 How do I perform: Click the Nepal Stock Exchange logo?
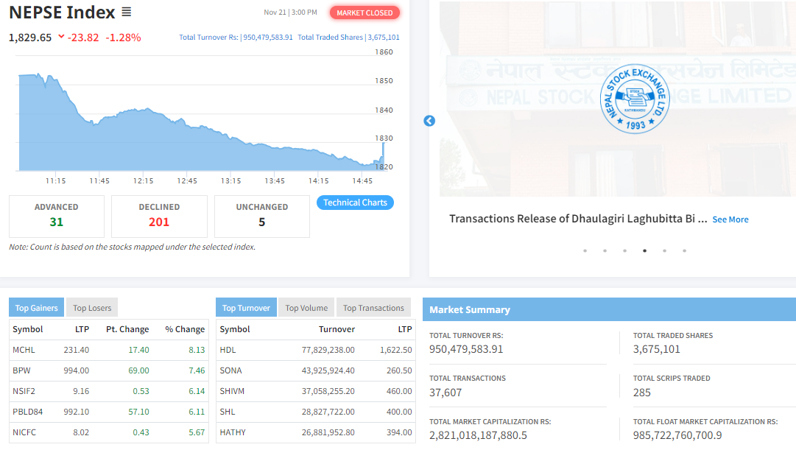pos(635,99)
